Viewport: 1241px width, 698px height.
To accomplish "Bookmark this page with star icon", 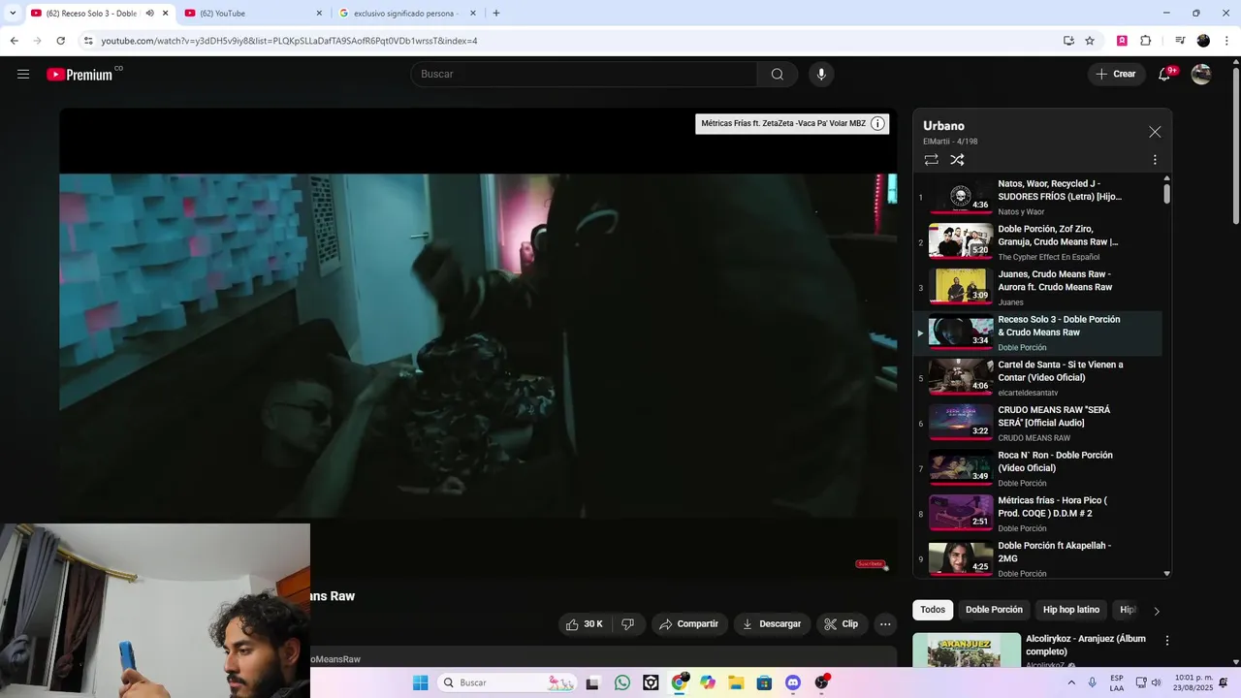I will pos(1090,41).
